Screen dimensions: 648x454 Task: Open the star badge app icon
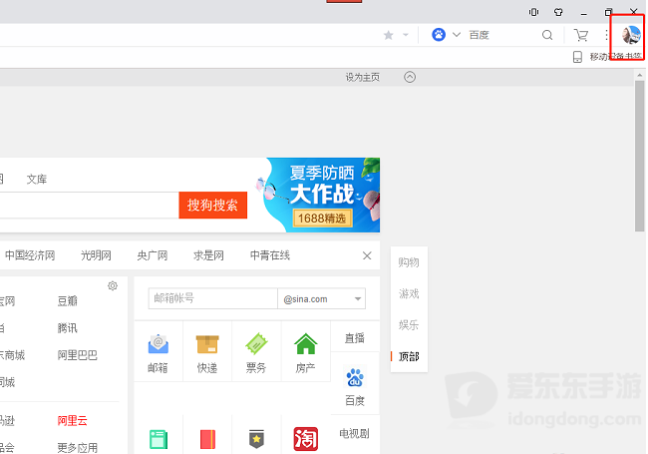[256, 439]
